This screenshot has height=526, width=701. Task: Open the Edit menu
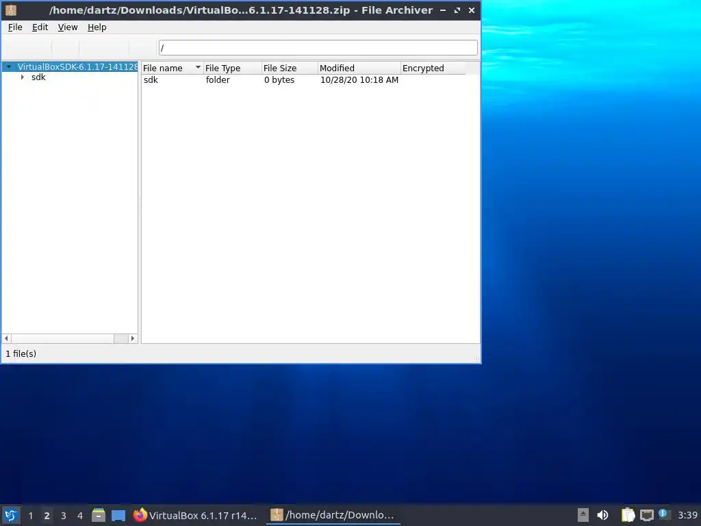40,27
